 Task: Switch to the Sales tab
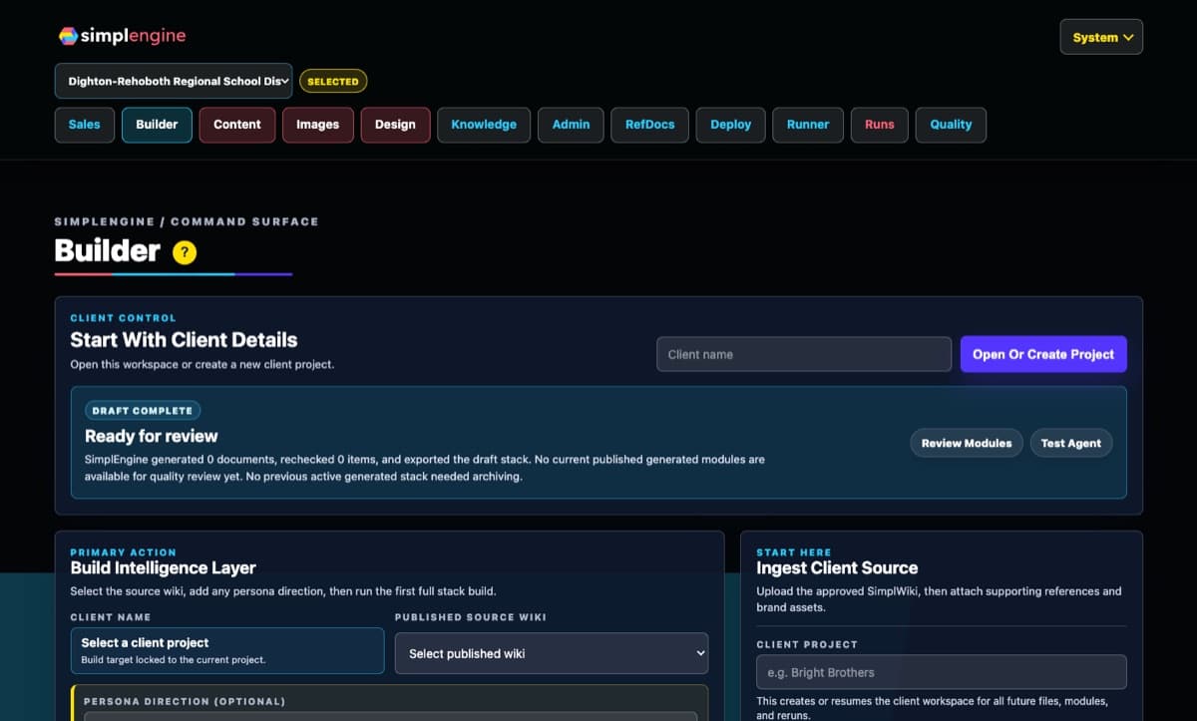tap(84, 125)
